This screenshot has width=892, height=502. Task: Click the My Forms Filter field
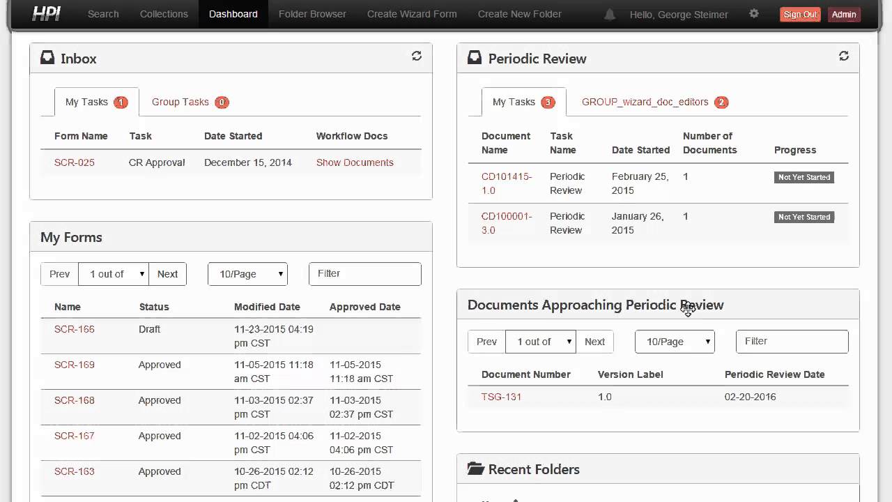pos(365,273)
